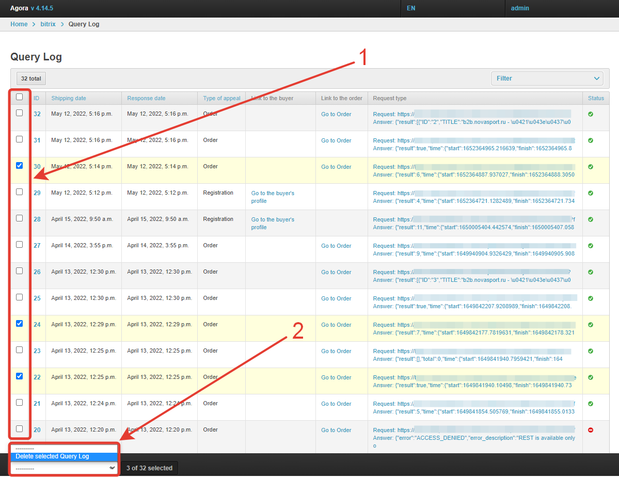Image resolution: width=619 pixels, height=477 pixels.
Task: Check the checkbox for log entry 26
Action: coord(20,271)
